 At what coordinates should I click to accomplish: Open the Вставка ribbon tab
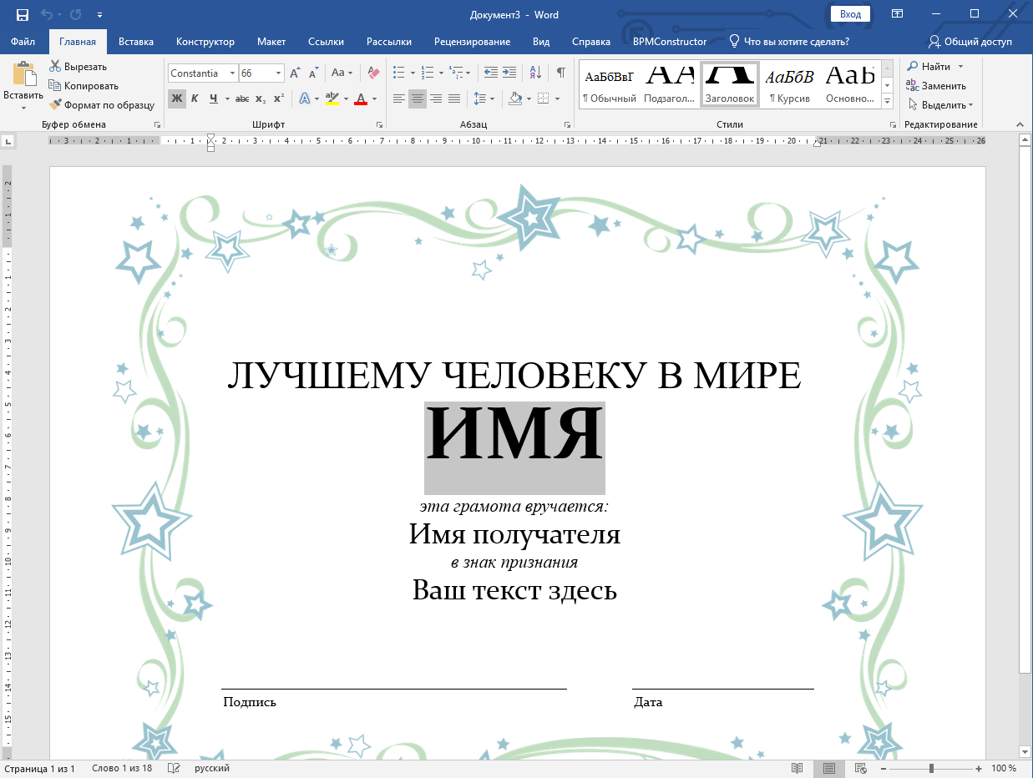[x=136, y=42]
